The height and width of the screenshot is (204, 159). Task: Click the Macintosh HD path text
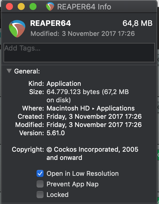pos(68,108)
